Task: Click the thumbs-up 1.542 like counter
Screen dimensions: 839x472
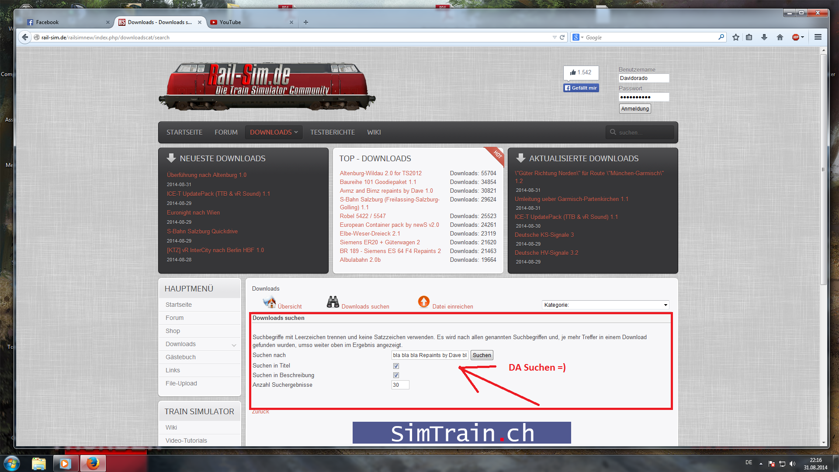Action: [x=581, y=73]
